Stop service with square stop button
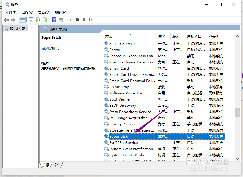This screenshot has width=243, height=177. (x=77, y=20)
